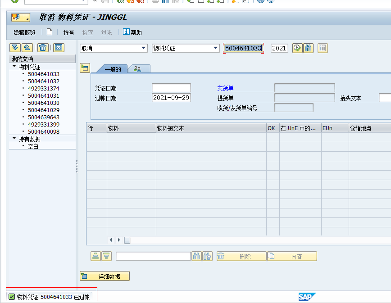This screenshot has width=391, height=303.
Task: Click the trash delete icon in overview panel
Action: (x=43, y=47)
